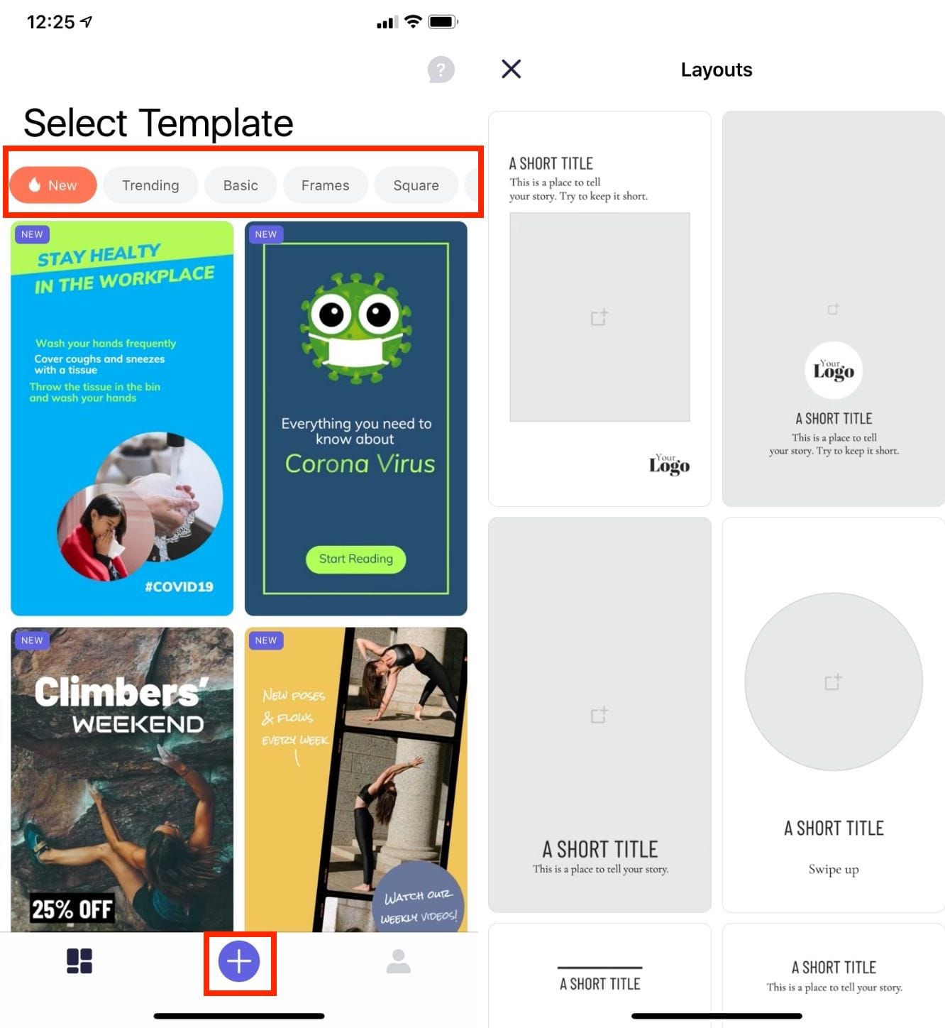Open the profile person icon
The image size is (945, 1028).
(x=398, y=961)
